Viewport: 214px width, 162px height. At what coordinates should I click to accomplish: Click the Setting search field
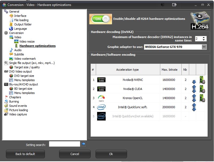[x=64, y=144]
